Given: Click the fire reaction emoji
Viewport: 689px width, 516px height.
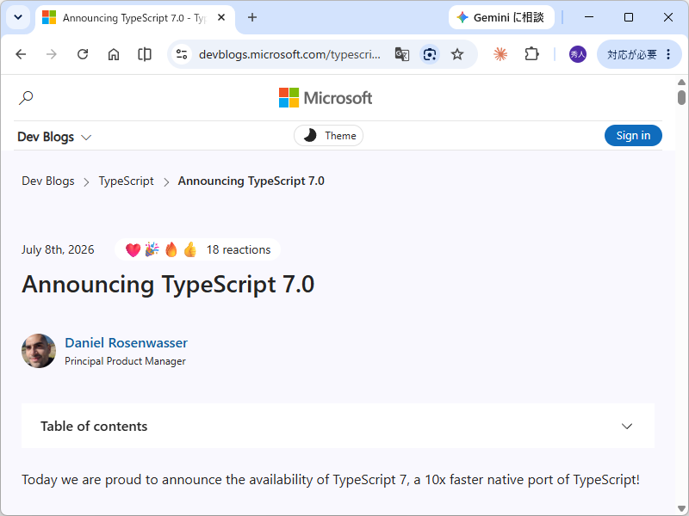Looking at the screenshot, I should 171,249.
